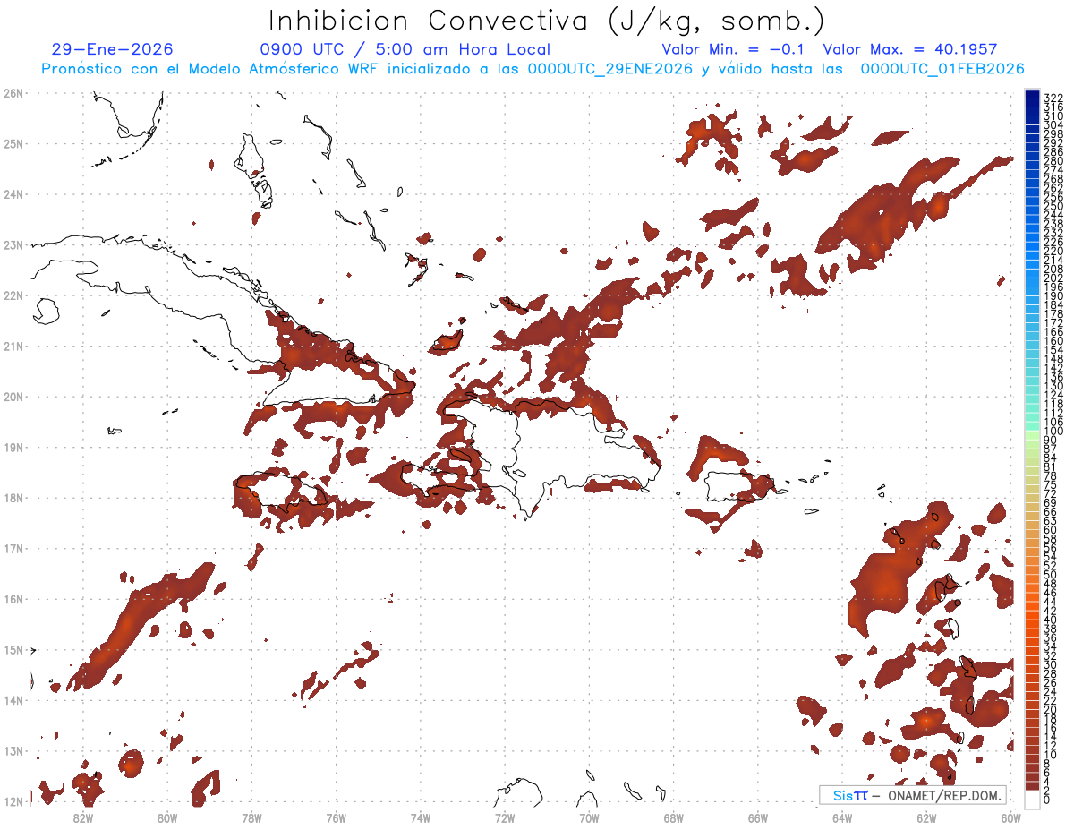Click the 18N latitude label
1074x830 pixels.
point(13,497)
